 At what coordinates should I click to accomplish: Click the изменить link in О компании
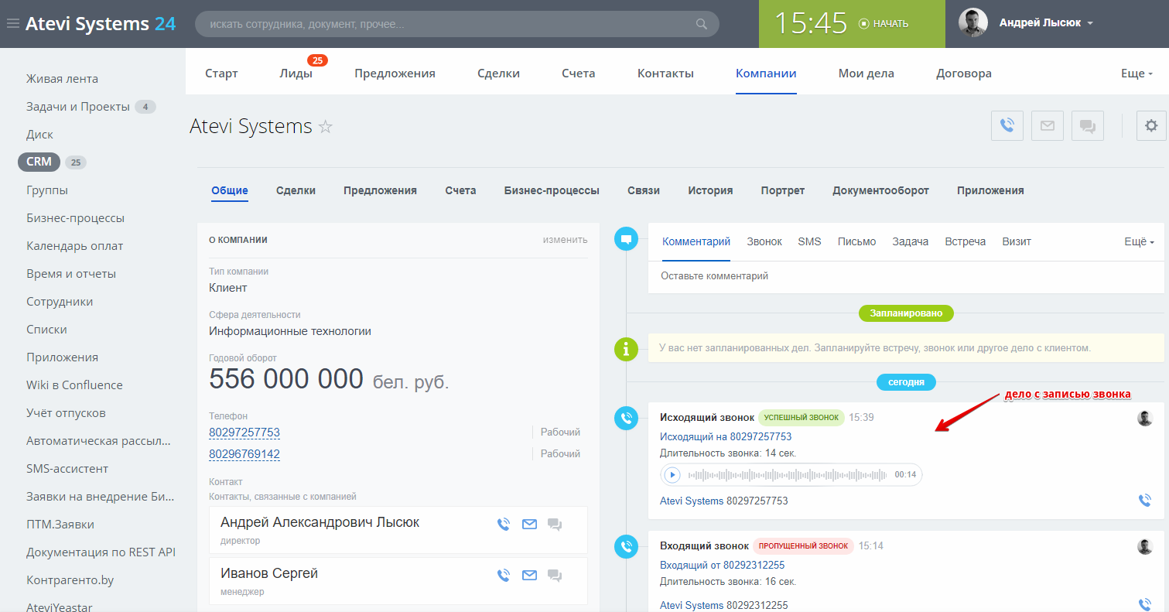click(565, 240)
